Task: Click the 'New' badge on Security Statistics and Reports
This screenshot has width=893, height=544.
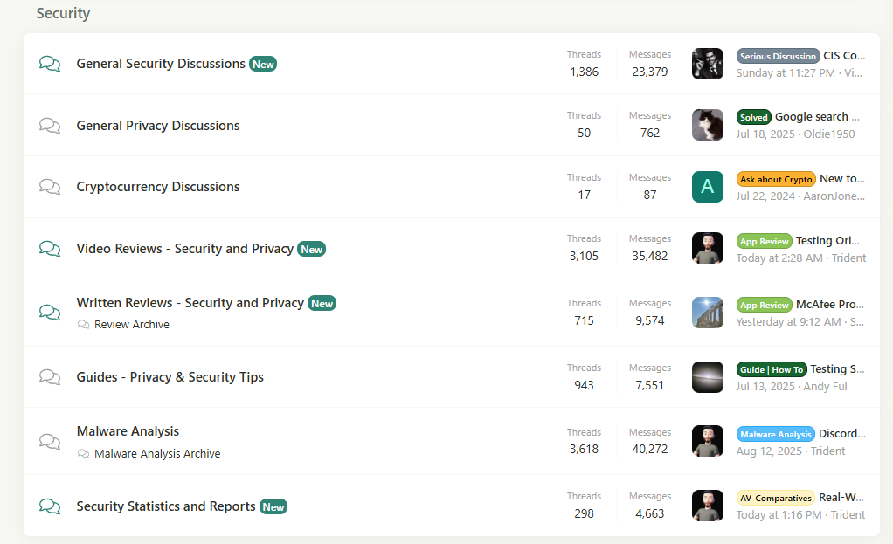Action: 273,507
